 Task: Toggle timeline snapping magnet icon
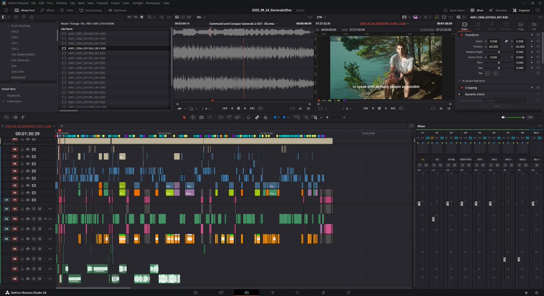coord(249,117)
